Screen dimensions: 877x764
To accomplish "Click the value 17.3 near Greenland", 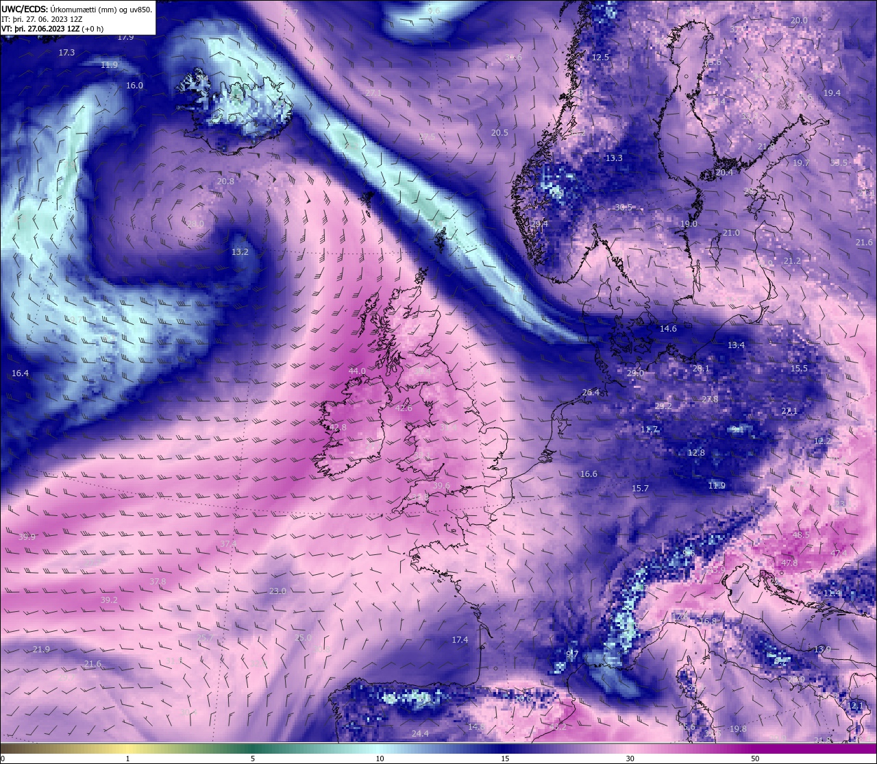I will [66, 52].
